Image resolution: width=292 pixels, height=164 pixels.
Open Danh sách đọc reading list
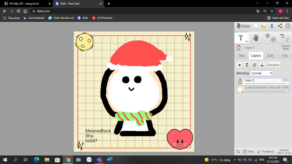(278, 18)
